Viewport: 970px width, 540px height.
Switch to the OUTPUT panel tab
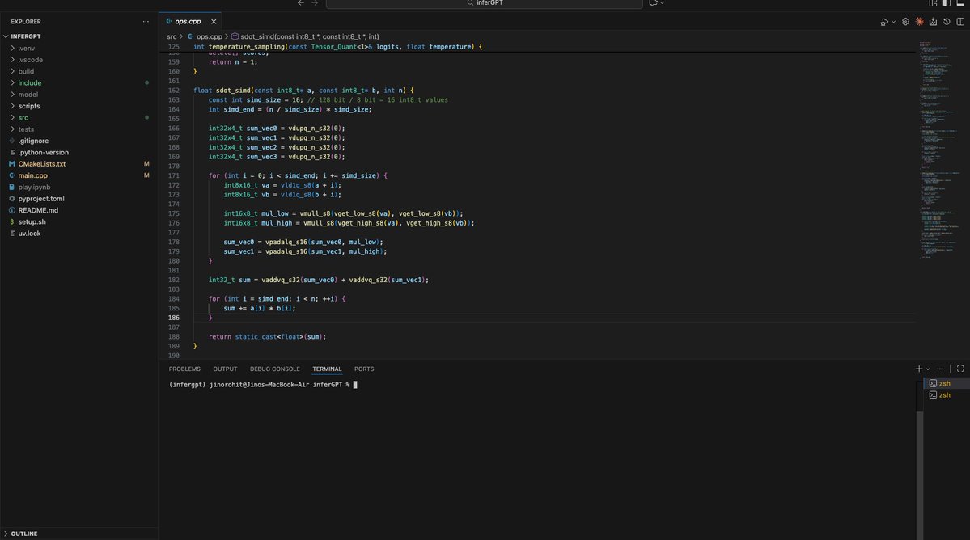tap(225, 369)
